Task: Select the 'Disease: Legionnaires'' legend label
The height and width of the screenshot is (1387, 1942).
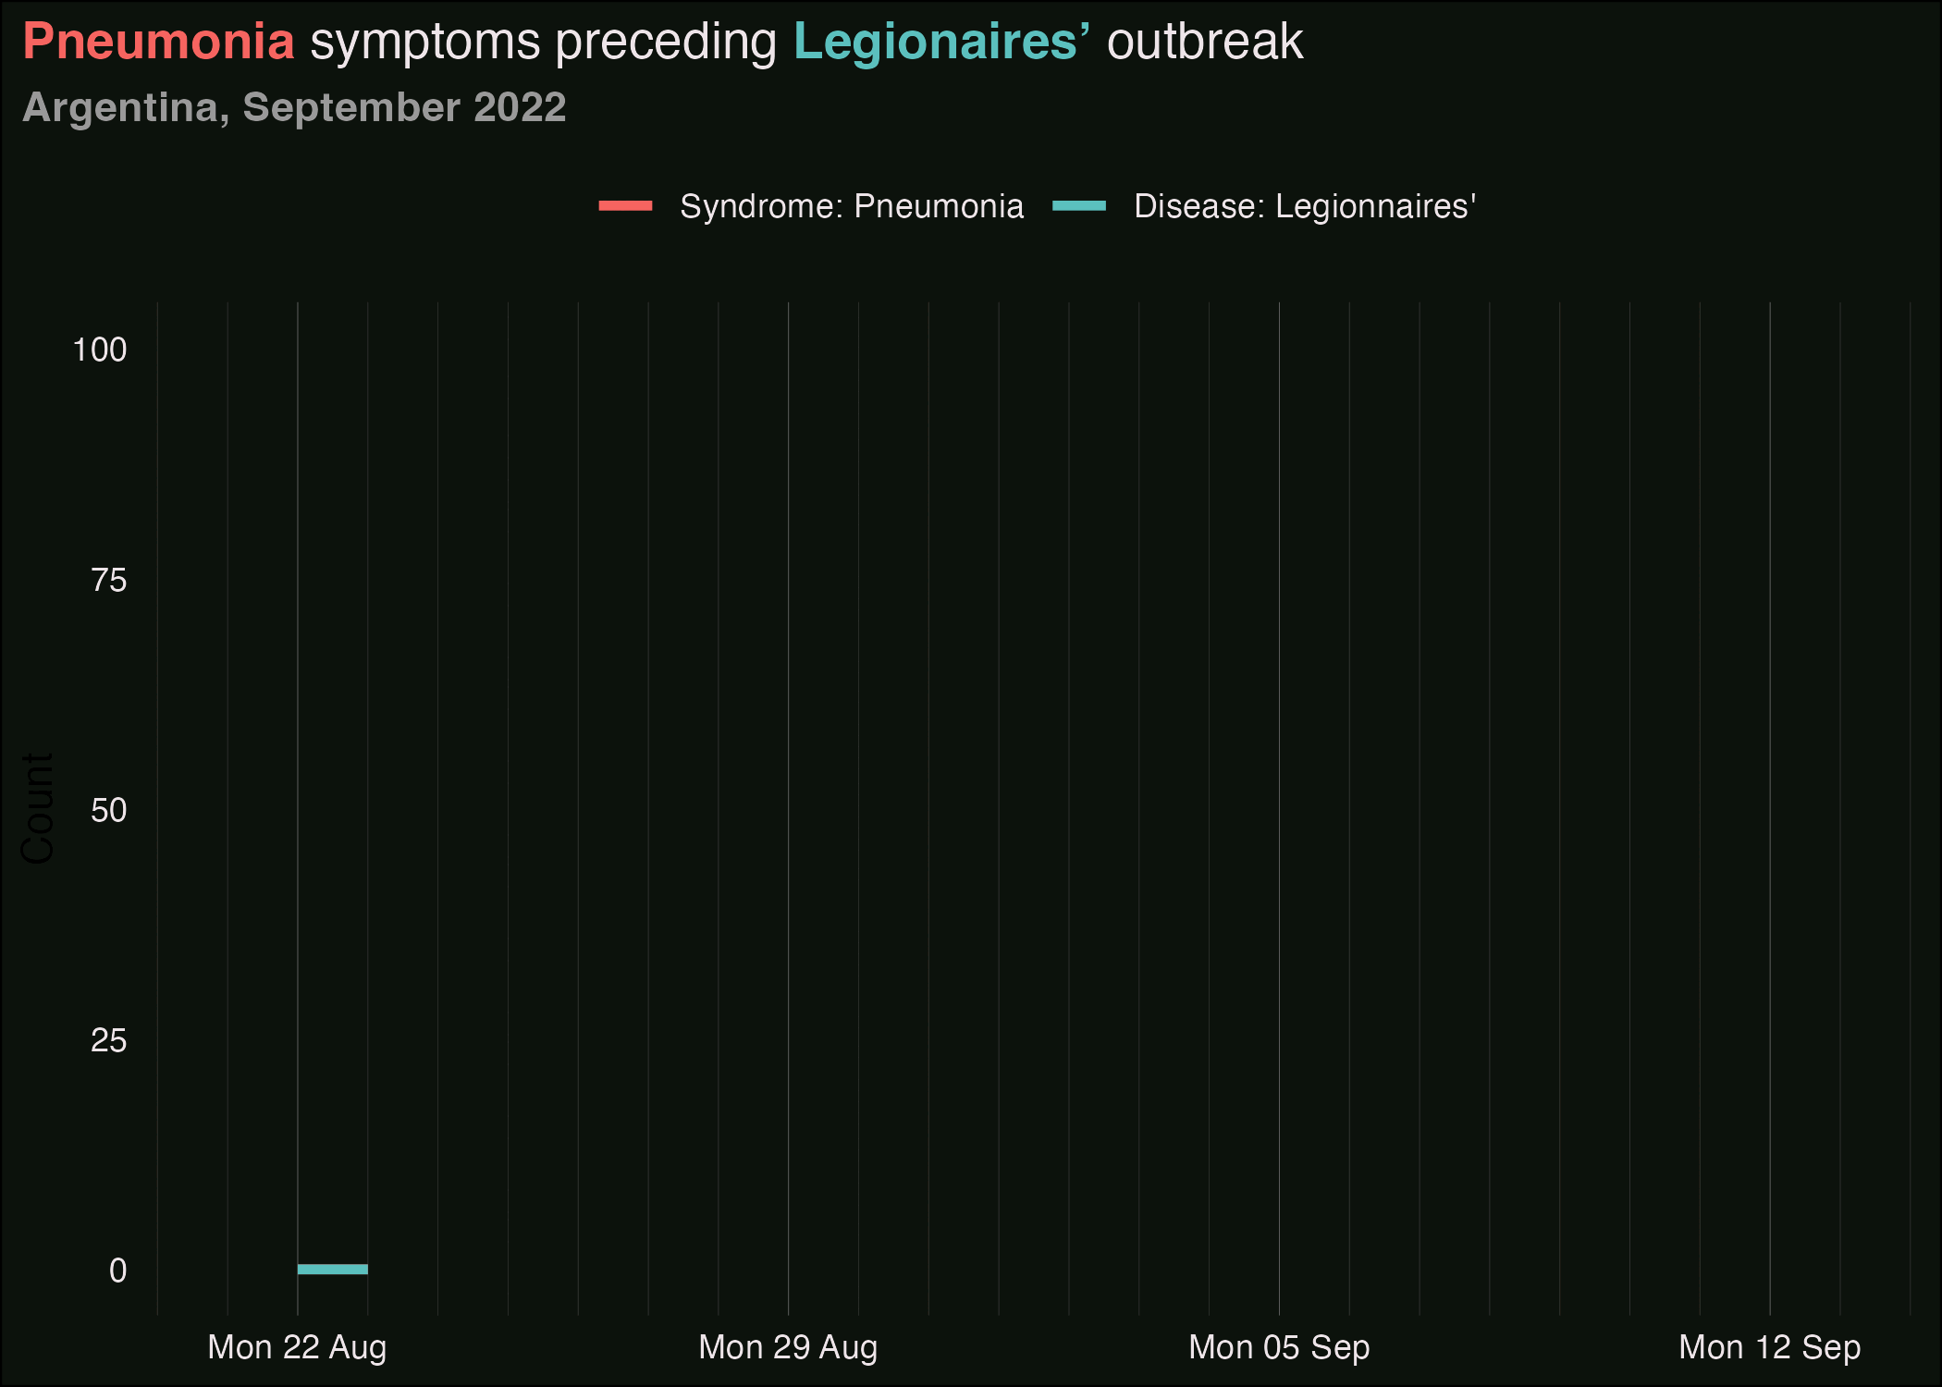Action: (1305, 206)
